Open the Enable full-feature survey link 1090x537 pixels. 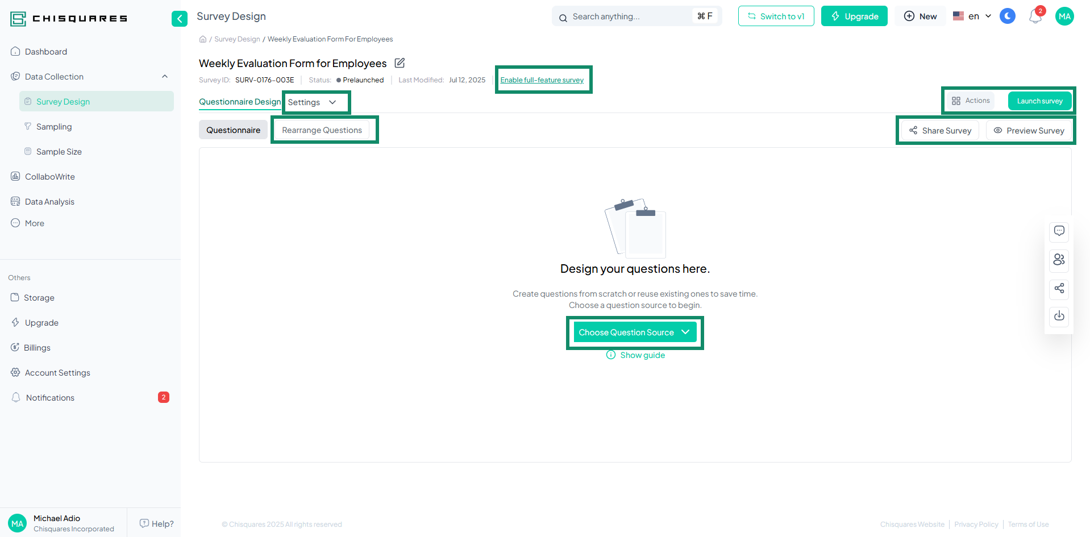coord(542,80)
